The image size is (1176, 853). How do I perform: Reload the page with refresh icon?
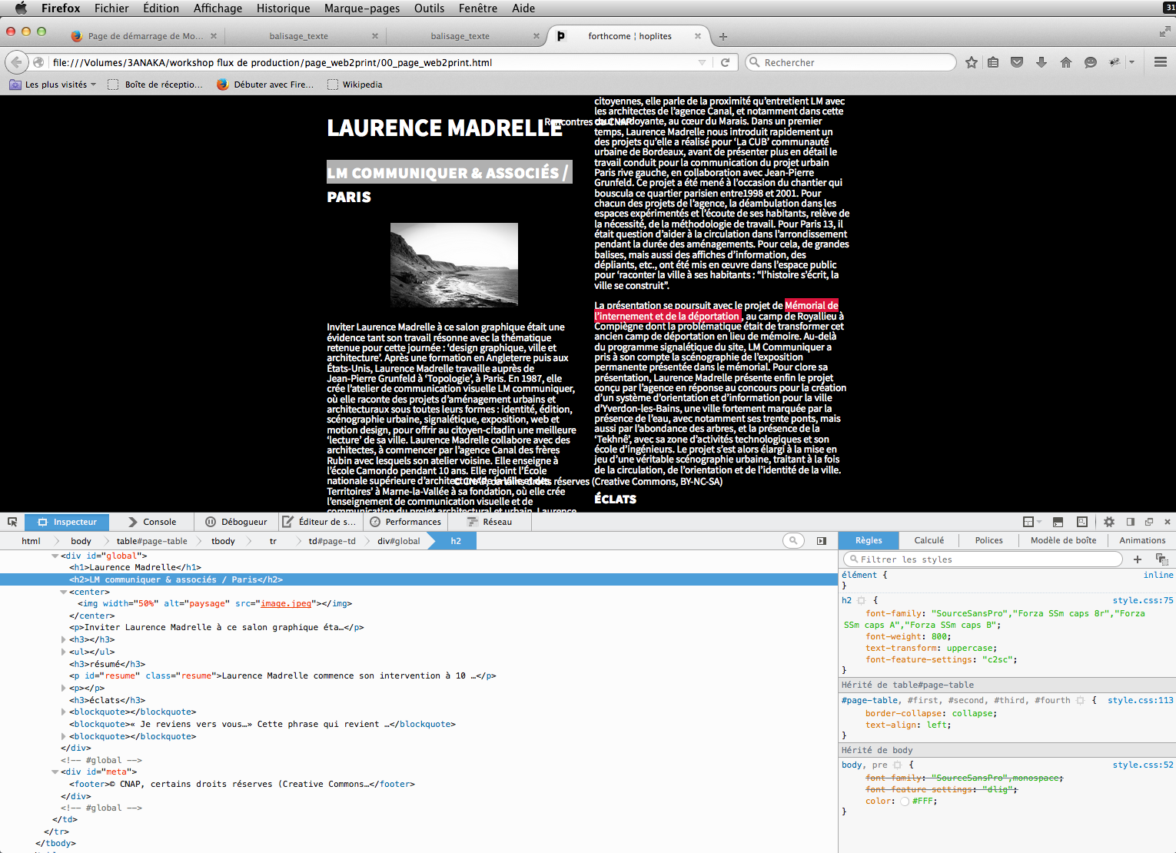point(725,62)
